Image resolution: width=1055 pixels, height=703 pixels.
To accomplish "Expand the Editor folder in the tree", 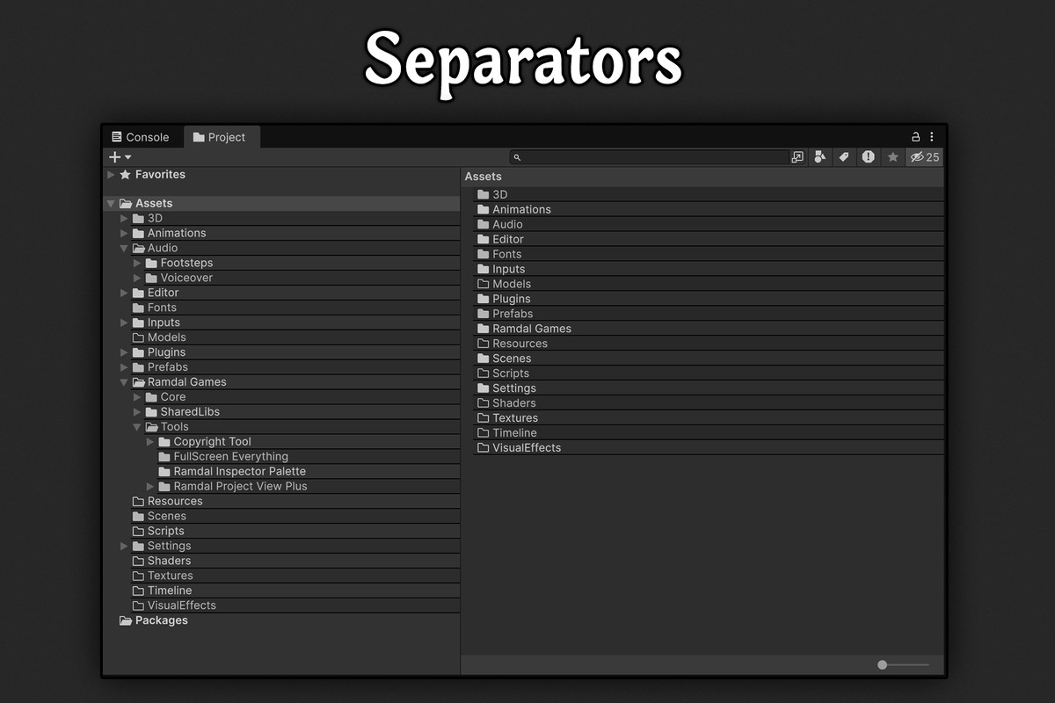I will tap(125, 292).
